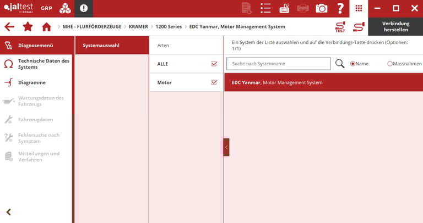Go to the home screen
Image resolution: width=423 pixels, height=223 pixels.
(x=46, y=26)
